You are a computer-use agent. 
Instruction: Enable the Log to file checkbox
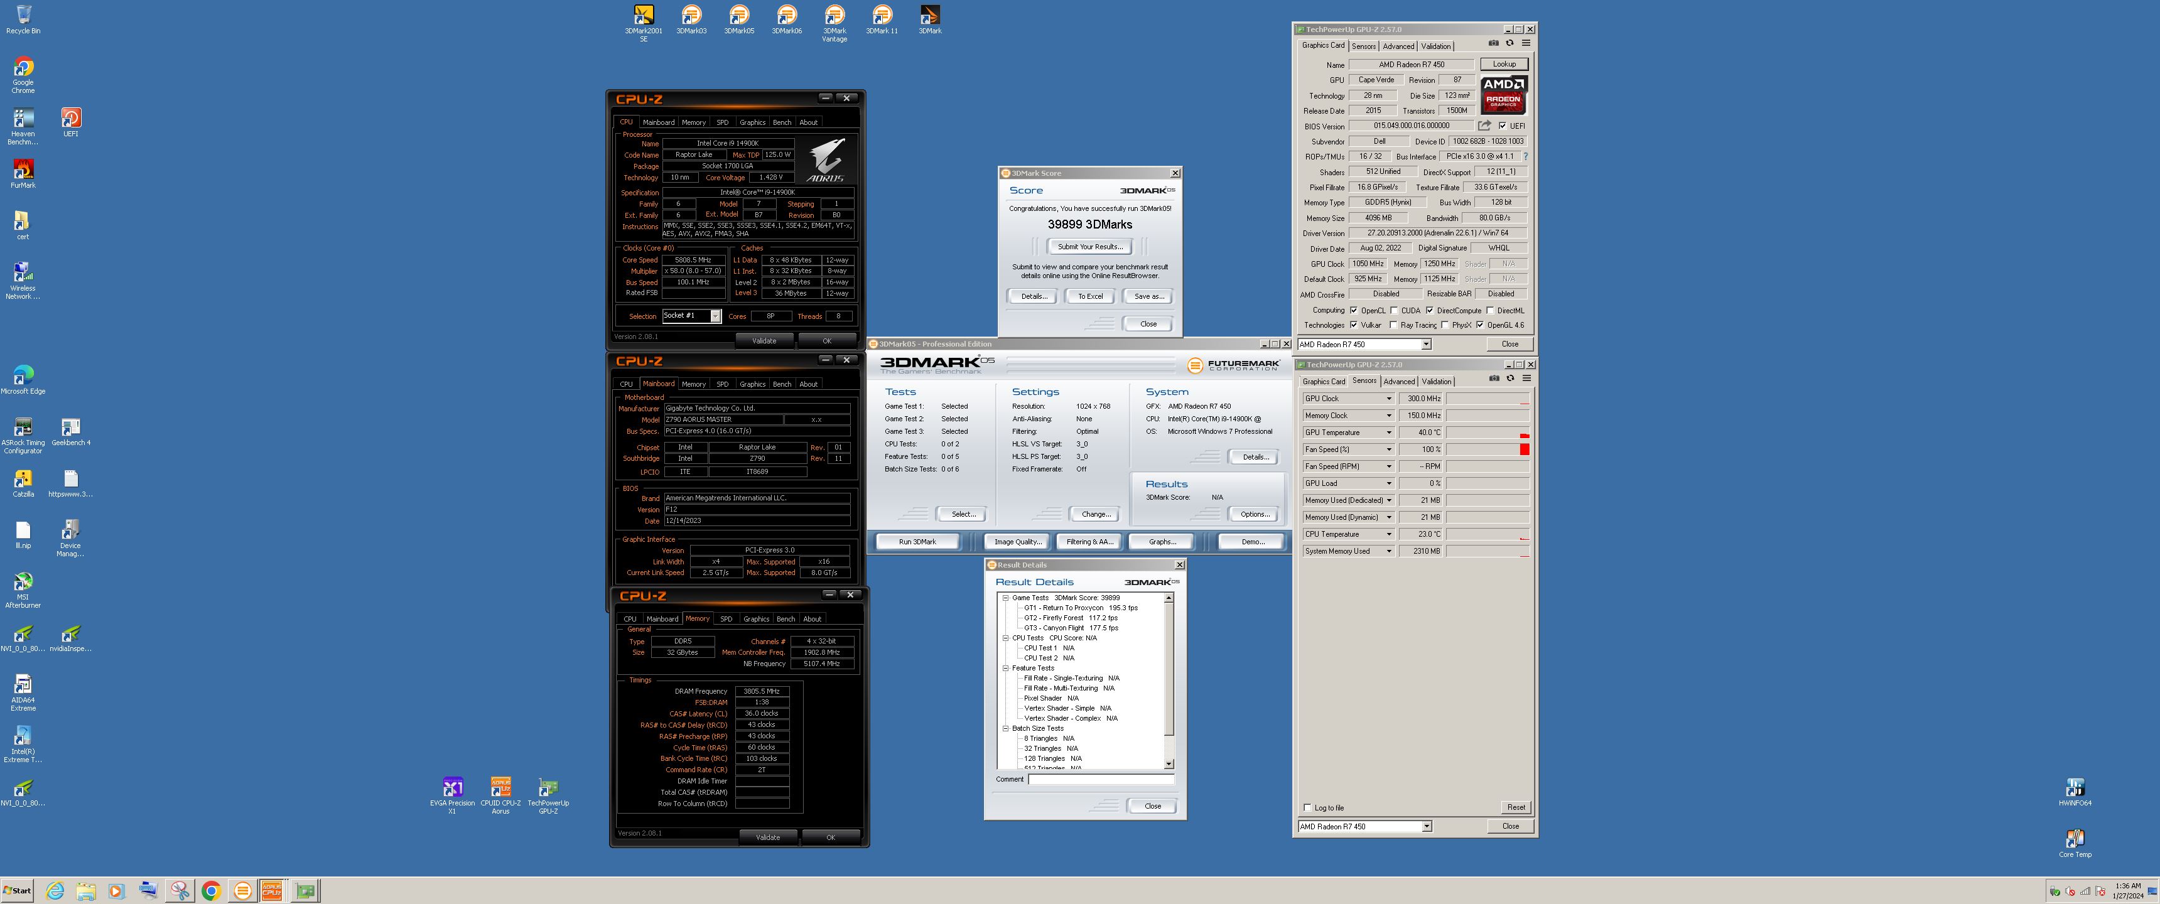1307,809
